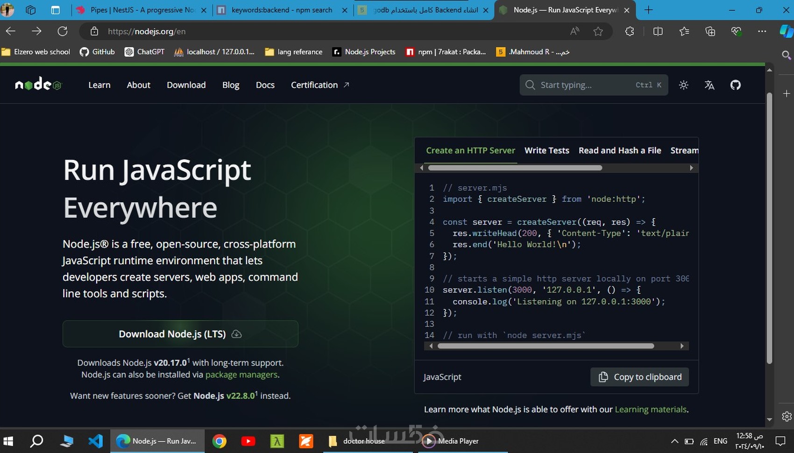The image size is (794, 453).
Task: Open the Settings and more menu in Edge
Action: pos(762,31)
